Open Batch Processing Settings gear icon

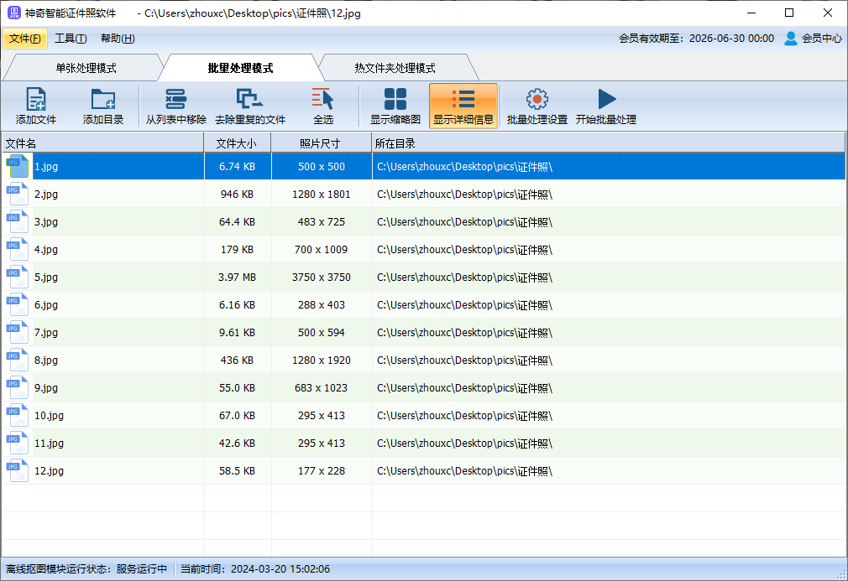(x=537, y=100)
